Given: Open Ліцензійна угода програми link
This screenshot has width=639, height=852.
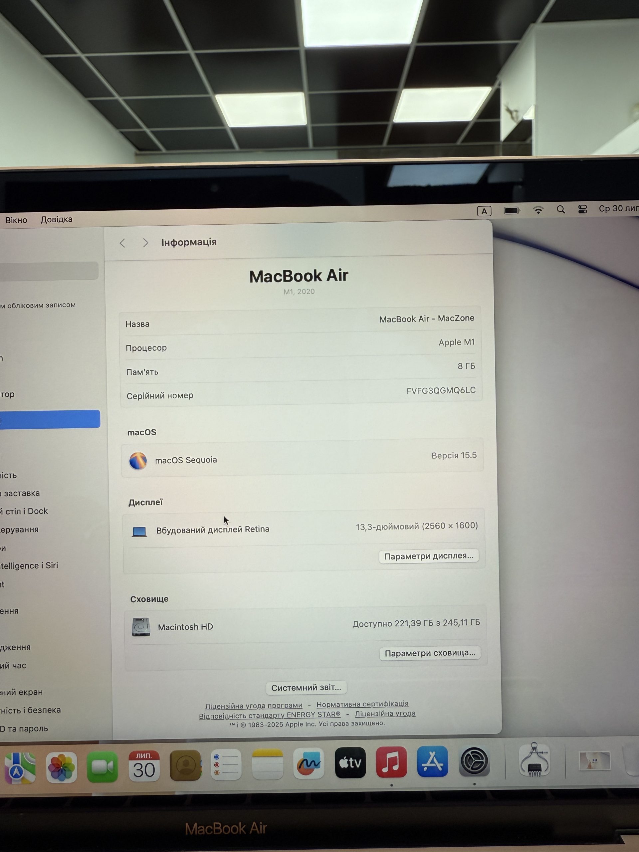Looking at the screenshot, I should click(x=254, y=706).
